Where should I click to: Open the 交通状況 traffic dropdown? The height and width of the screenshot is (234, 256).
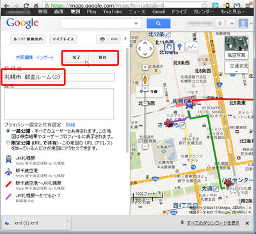(x=236, y=68)
